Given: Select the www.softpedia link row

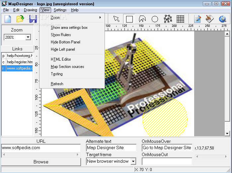Looking at the screenshot, I should [x=17, y=68].
